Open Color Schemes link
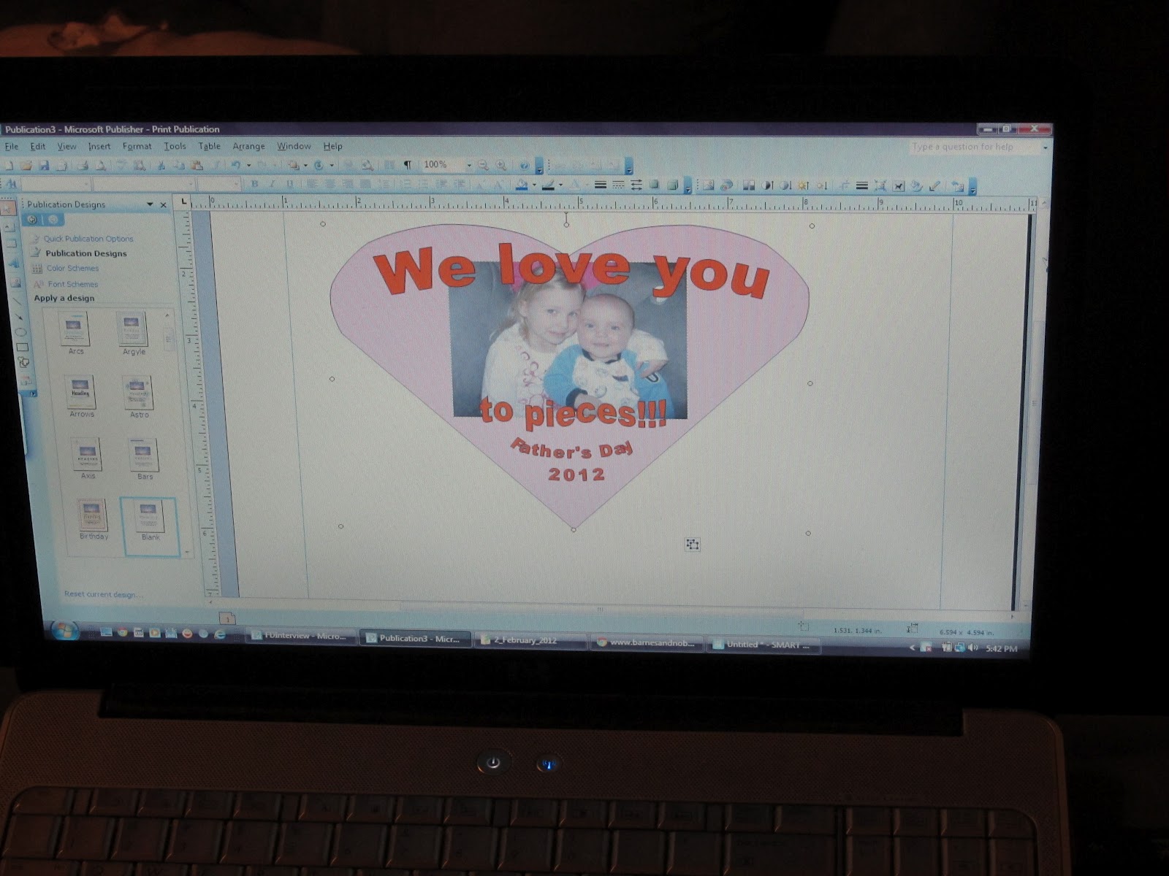 pyautogui.click(x=72, y=269)
